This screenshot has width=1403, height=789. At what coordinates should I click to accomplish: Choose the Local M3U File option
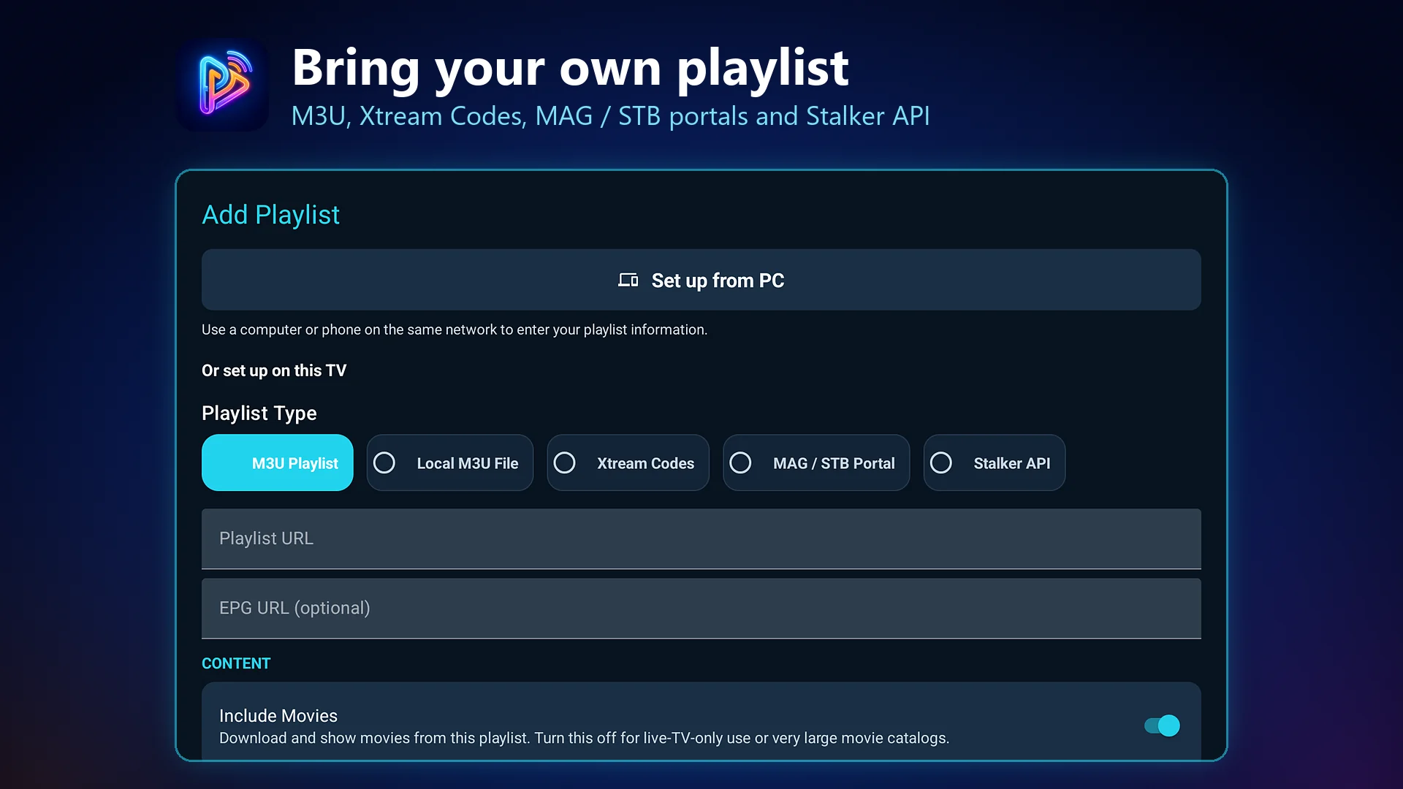(449, 462)
